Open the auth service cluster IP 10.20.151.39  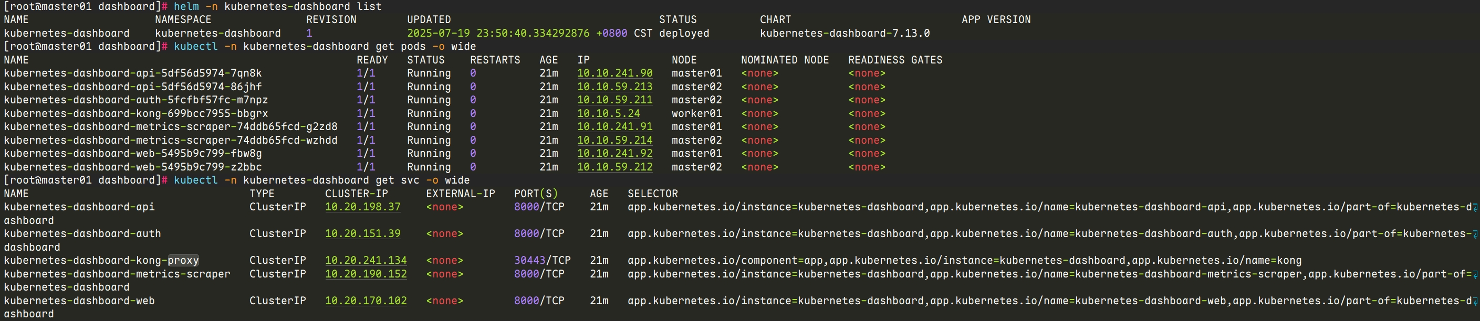point(362,234)
